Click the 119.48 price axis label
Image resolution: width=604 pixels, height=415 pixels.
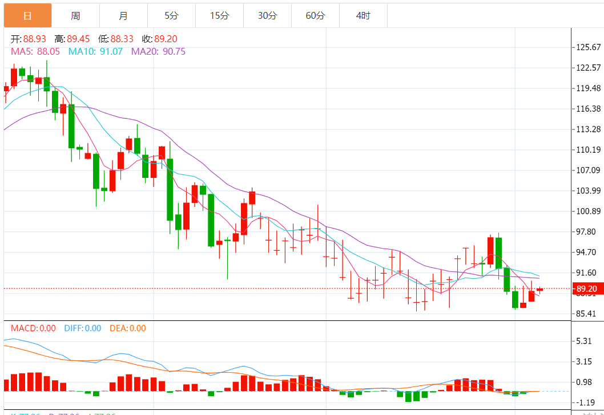(588, 88)
